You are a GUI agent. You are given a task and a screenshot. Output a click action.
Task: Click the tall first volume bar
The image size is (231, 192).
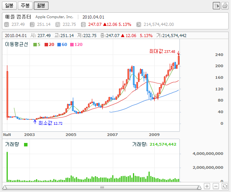(x=7, y=167)
